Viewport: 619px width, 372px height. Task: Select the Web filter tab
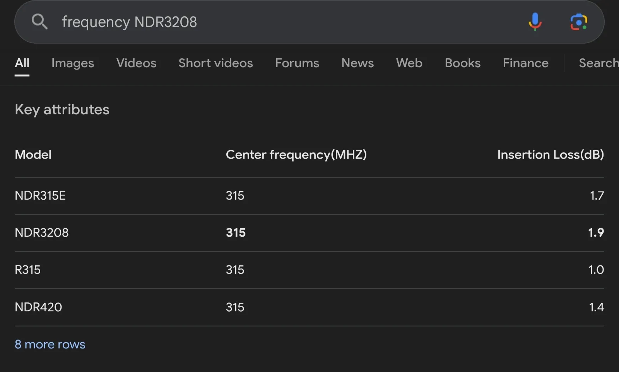(409, 63)
